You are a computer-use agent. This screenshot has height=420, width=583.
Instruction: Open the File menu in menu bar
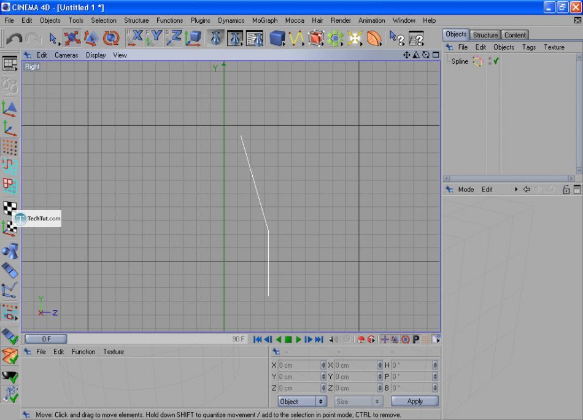9,20
